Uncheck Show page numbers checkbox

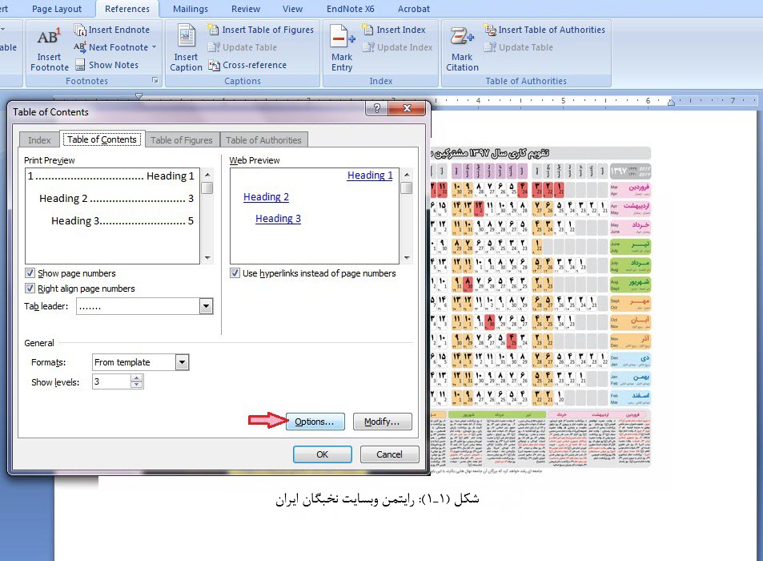pos(30,273)
